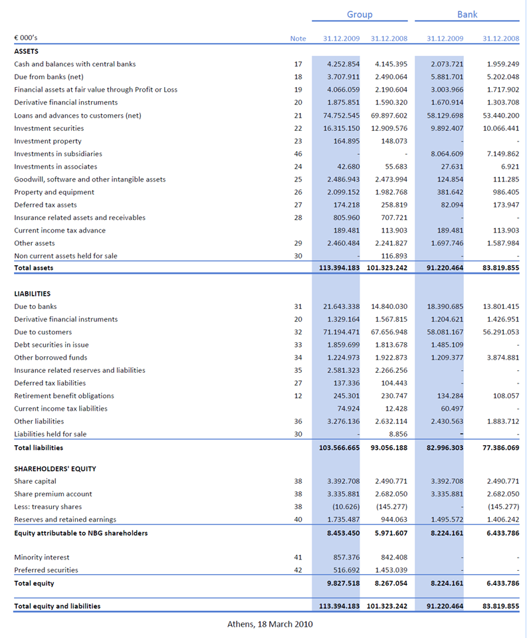This screenshot has width=531, height=638.
Task: Click the Athens, 18 March 2010 text
Action: click(x=270, y=624)
